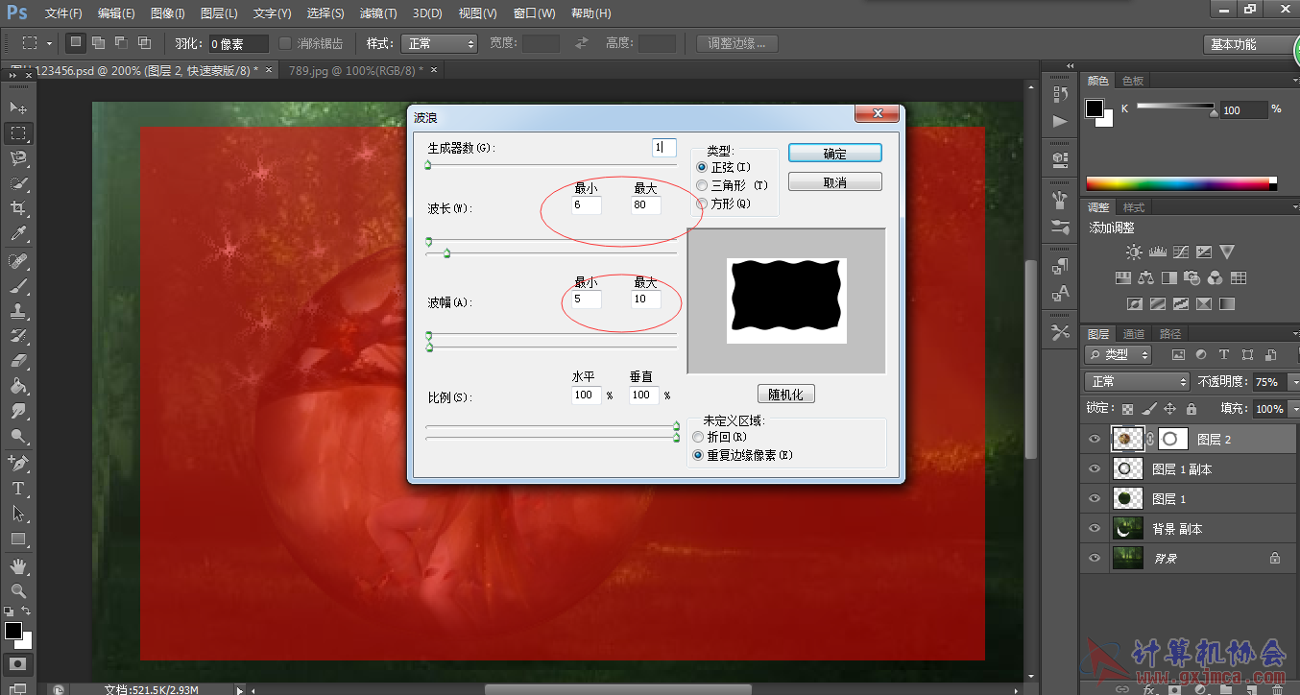This screenshot has width=1300, height=695.
Task: Toggle visibility of 背景 layer
Action: [x=1095, y=558]
